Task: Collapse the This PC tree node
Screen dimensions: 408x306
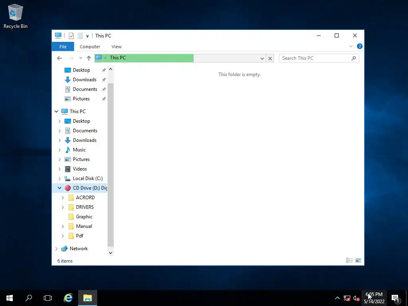Action: click(x=56, y=112)
